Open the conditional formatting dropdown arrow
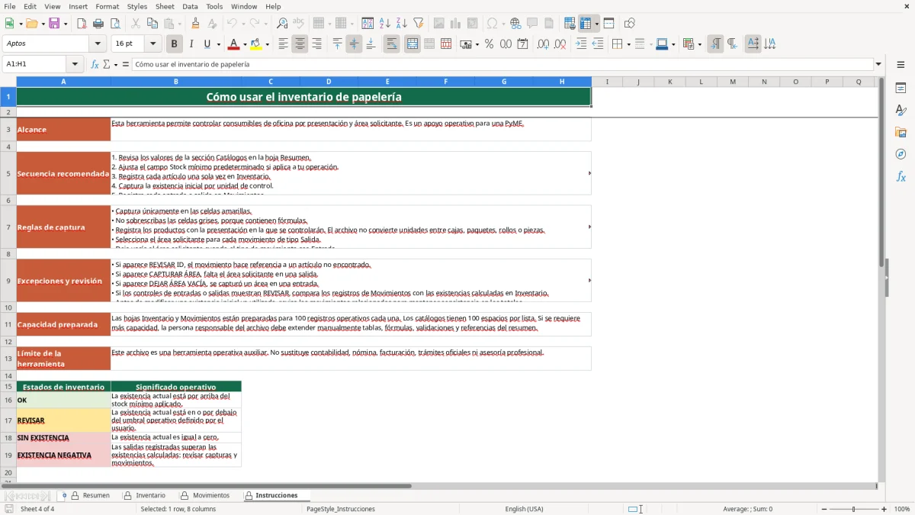 [700, 44]
